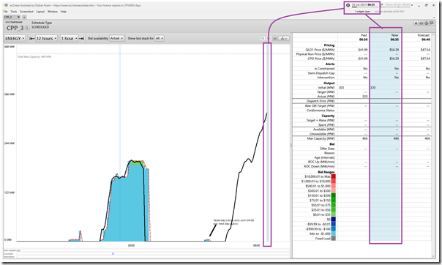442x265 pixels.
Task: Click the SCHEDULED schedule type text
Action: click(40, 27)
